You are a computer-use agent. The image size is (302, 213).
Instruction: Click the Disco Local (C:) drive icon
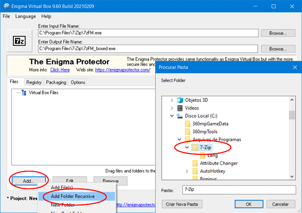[180, 116]
